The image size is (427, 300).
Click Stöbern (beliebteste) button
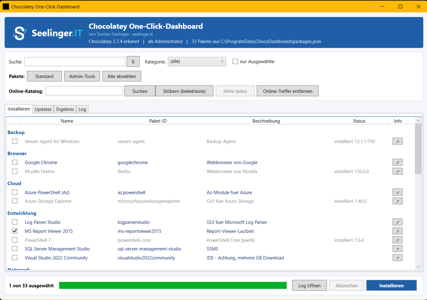[184, 91]
